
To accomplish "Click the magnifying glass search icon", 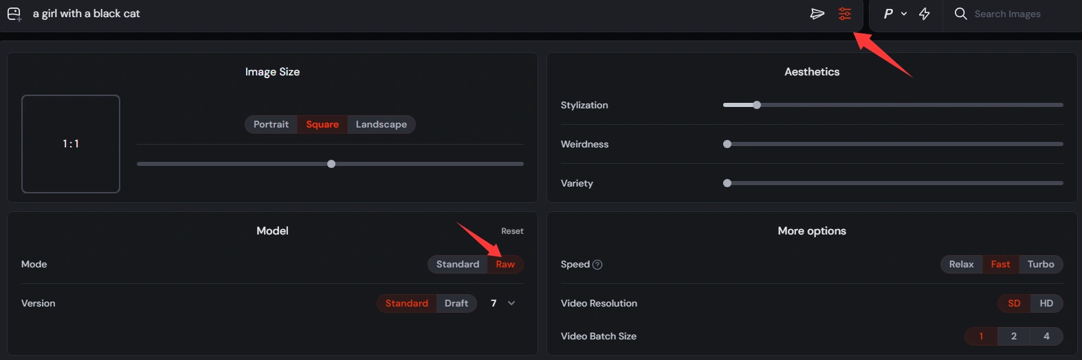I will coord(961,14).
